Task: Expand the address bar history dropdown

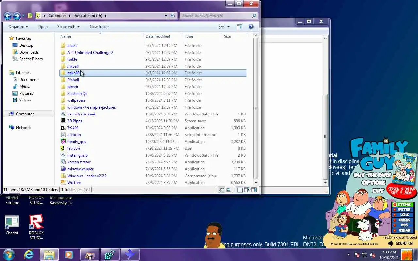Action: (x=166, y=15)
